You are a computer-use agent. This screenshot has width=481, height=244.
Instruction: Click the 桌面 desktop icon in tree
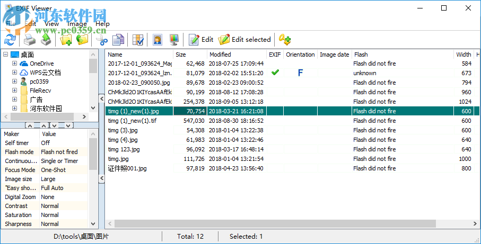[15, 55]
